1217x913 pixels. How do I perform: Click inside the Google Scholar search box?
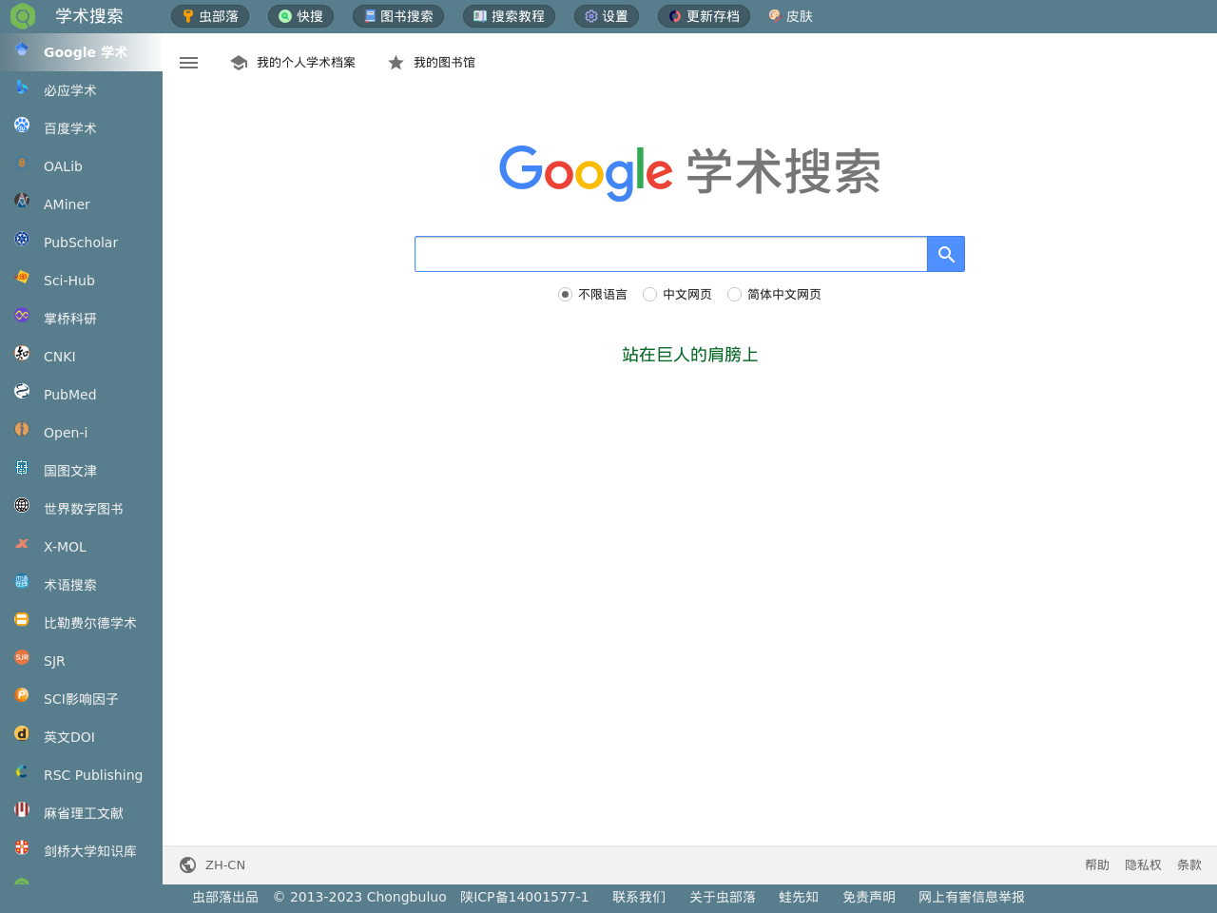coord(670,254)
